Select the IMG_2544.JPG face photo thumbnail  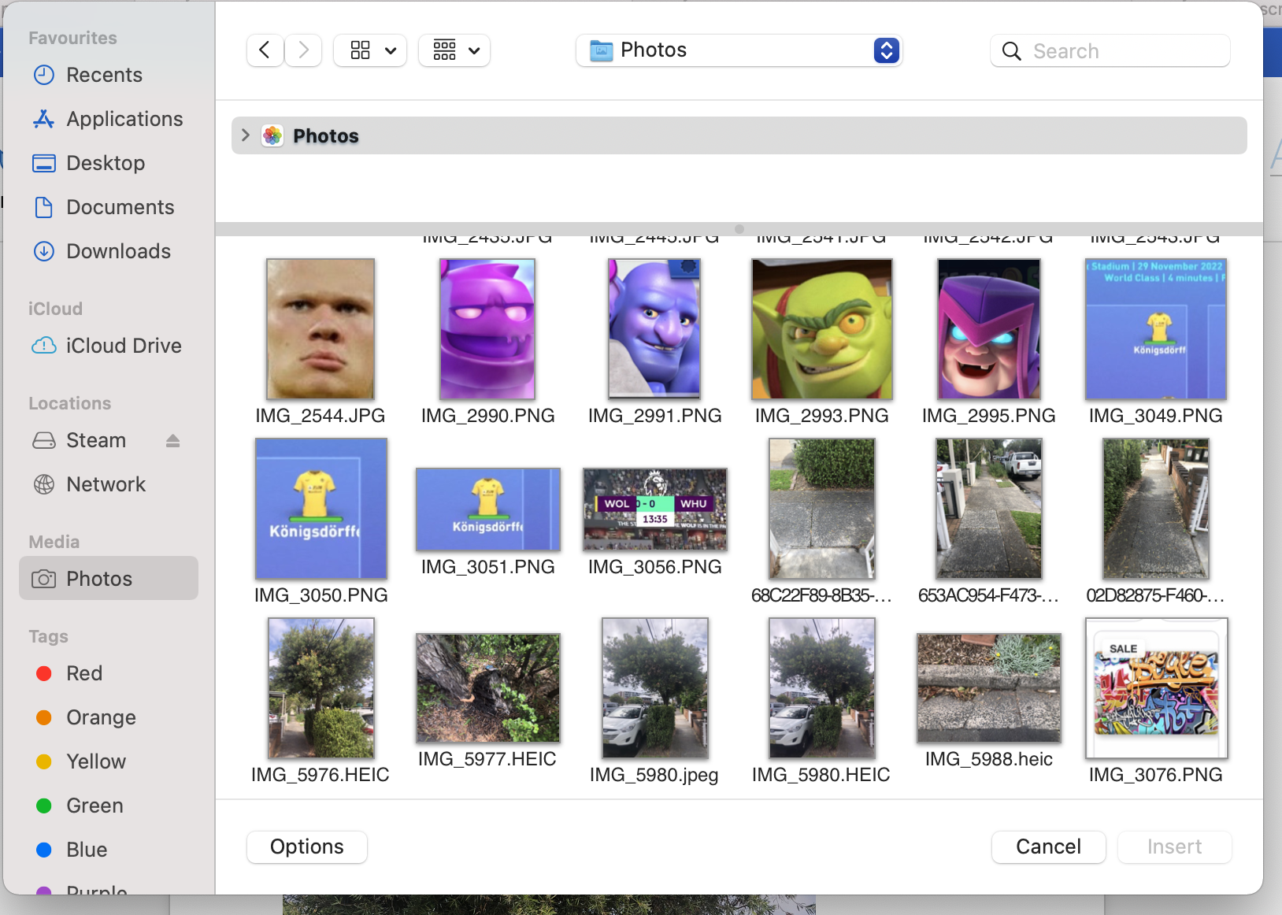(320, 329)
